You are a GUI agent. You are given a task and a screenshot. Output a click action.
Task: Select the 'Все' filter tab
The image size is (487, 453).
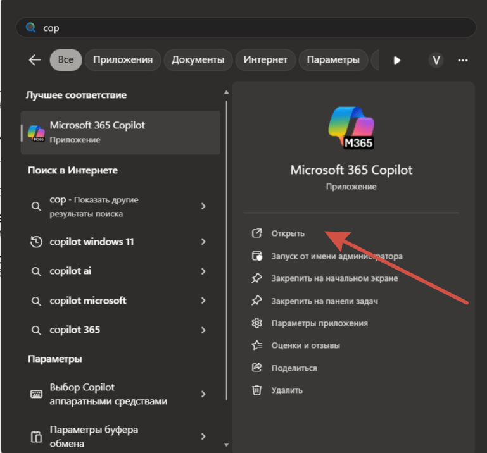[66, 59]
